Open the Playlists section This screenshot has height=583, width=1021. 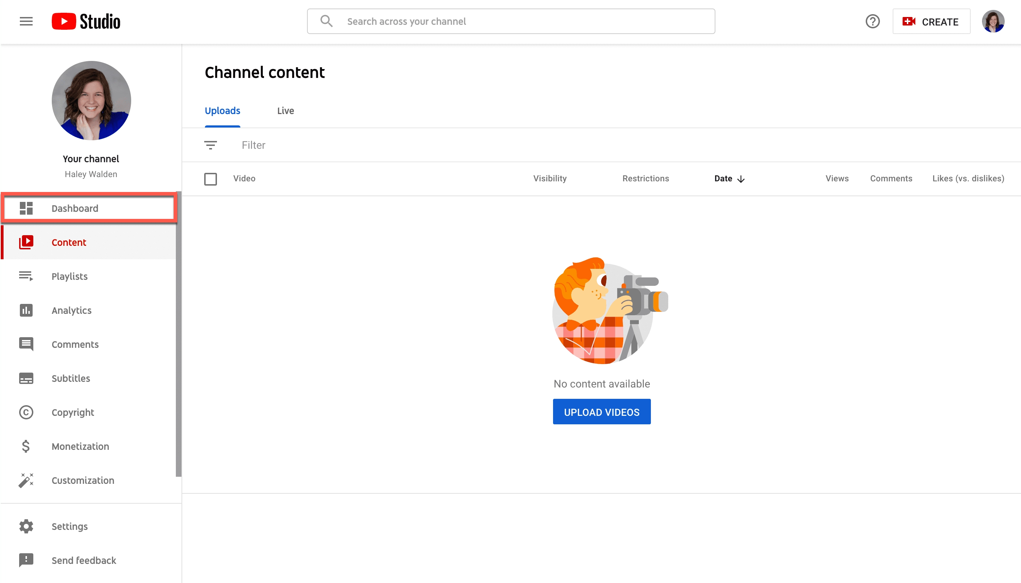point(69,276)
